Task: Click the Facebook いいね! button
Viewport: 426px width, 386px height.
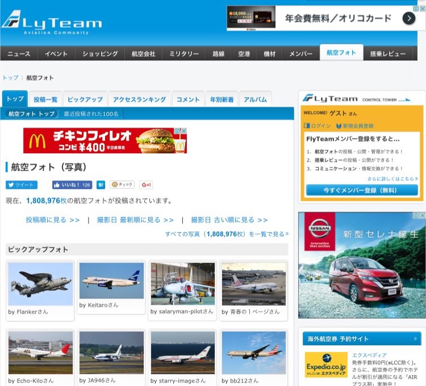Action: pos(72,185)
